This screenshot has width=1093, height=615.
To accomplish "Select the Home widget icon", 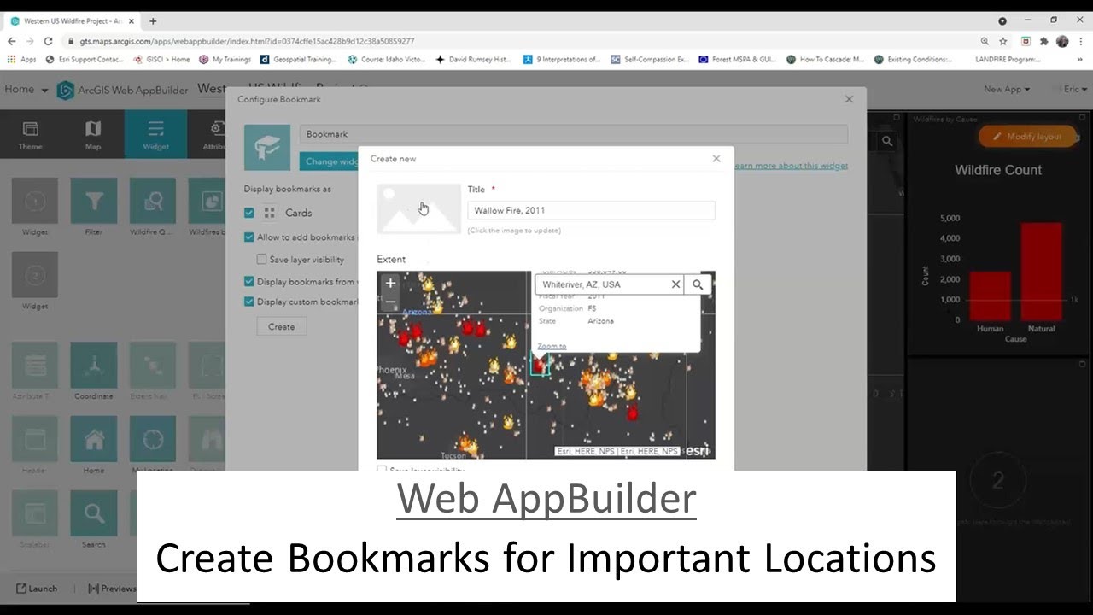I will pyautogui.click(x=94, y=439).
